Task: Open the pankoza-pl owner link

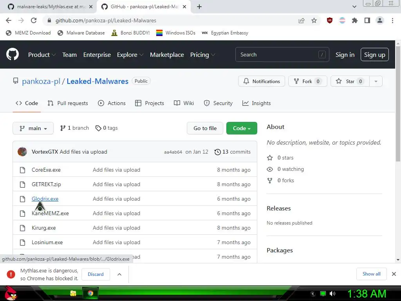Action: pos(41,82)
